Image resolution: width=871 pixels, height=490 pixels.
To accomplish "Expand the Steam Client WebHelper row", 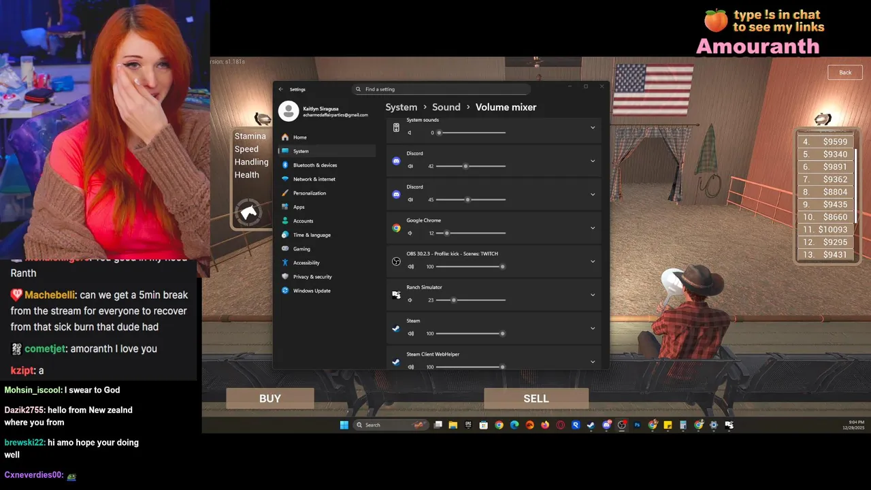I will (593, 361).
